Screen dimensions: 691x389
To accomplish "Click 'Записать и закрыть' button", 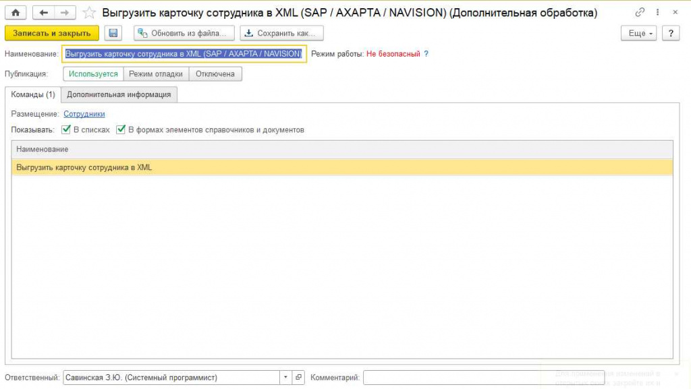I will click(x=51, y=33).
